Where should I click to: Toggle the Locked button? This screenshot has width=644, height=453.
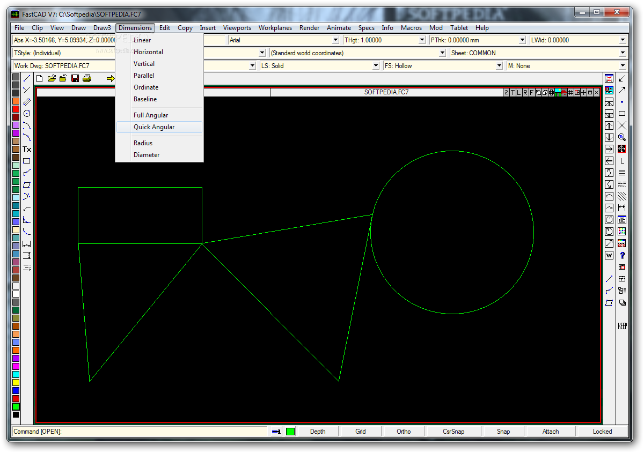[x=602, y=432]
